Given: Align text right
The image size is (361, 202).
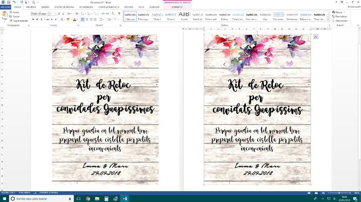Looking at the screenshot, I should click(91, 20).
